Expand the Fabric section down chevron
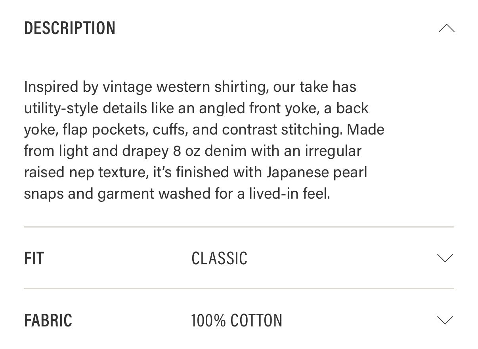The width and height of the screenshot is (478, 349). 445,320
